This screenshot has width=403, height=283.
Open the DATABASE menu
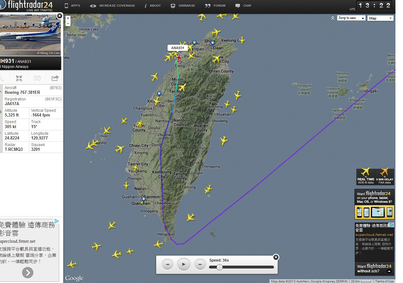tap(183, 6)
